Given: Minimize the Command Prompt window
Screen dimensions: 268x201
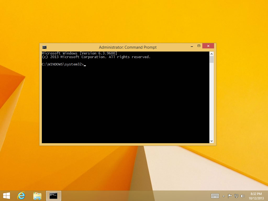Looking at the screenshot, I should 192,46.
